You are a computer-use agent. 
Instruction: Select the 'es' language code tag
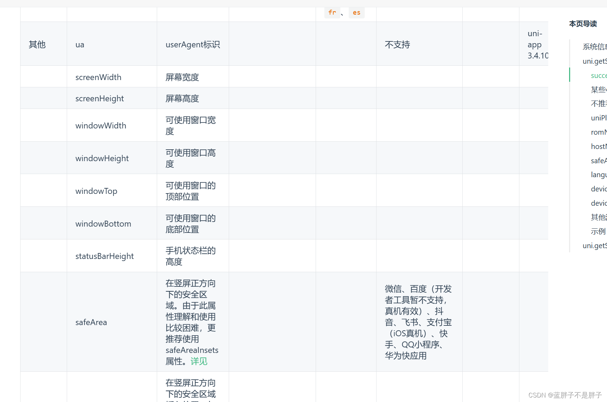point(356,13)
